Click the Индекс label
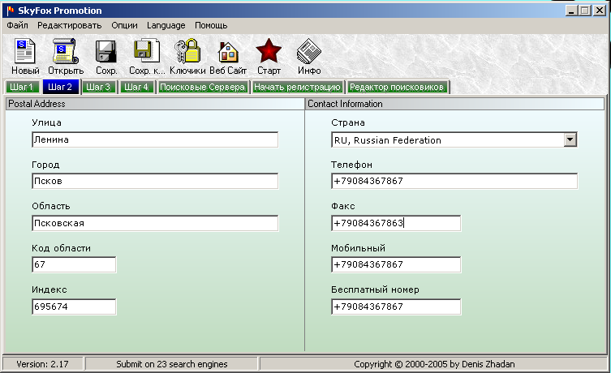The height and width of the screenshot is (373, 611). pyautogui.click(x=49, y=289)
